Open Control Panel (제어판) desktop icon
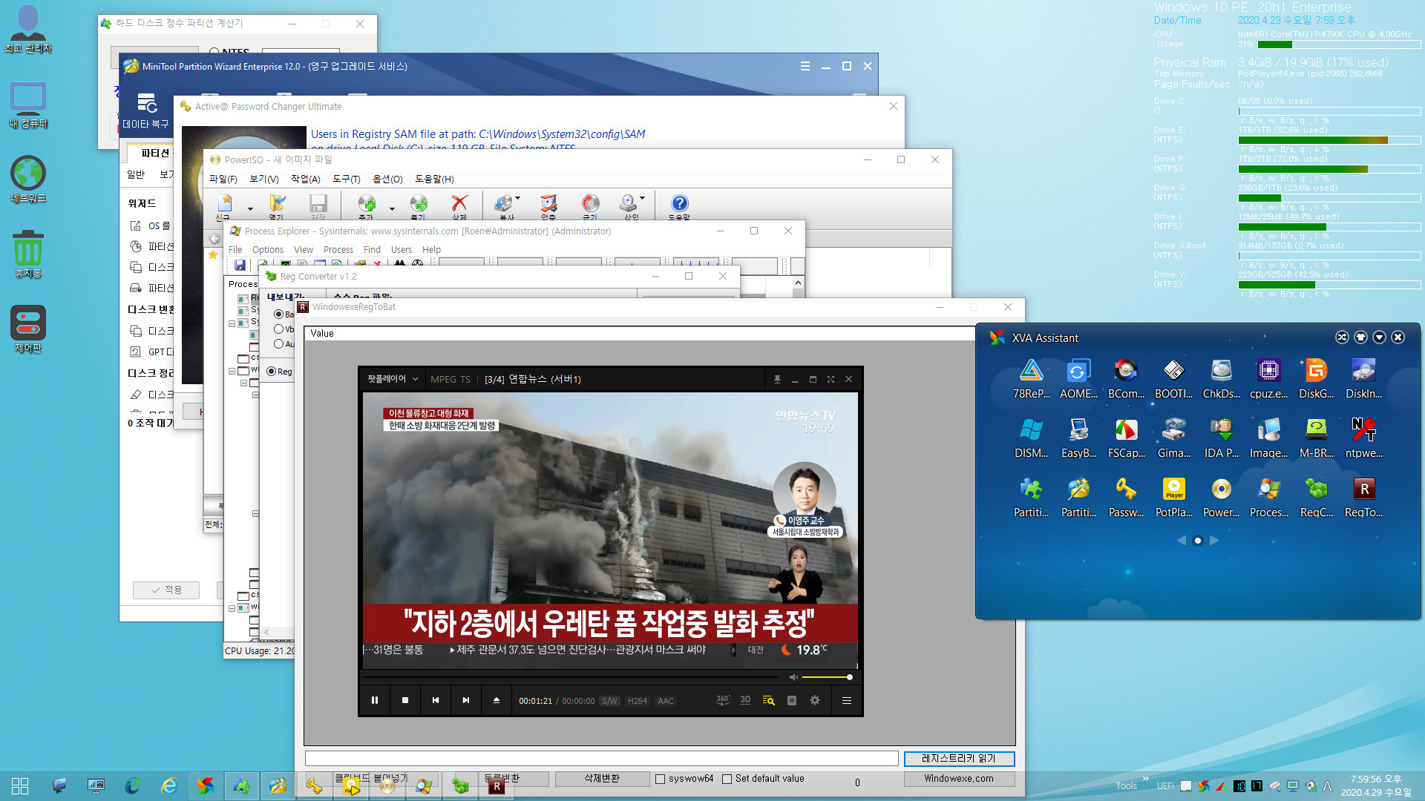Screen dimensions: 1425x801 28,329
